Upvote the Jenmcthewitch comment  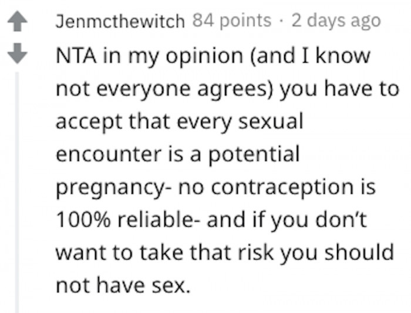18,23
